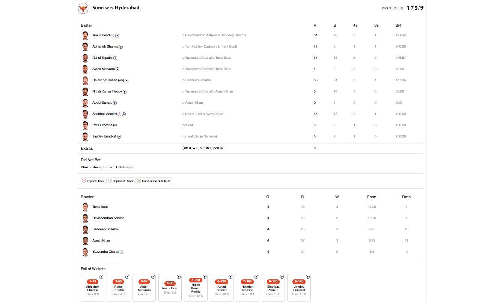
Task: Open Yuzvendra Chahal bowler name link
Action: 105,252
